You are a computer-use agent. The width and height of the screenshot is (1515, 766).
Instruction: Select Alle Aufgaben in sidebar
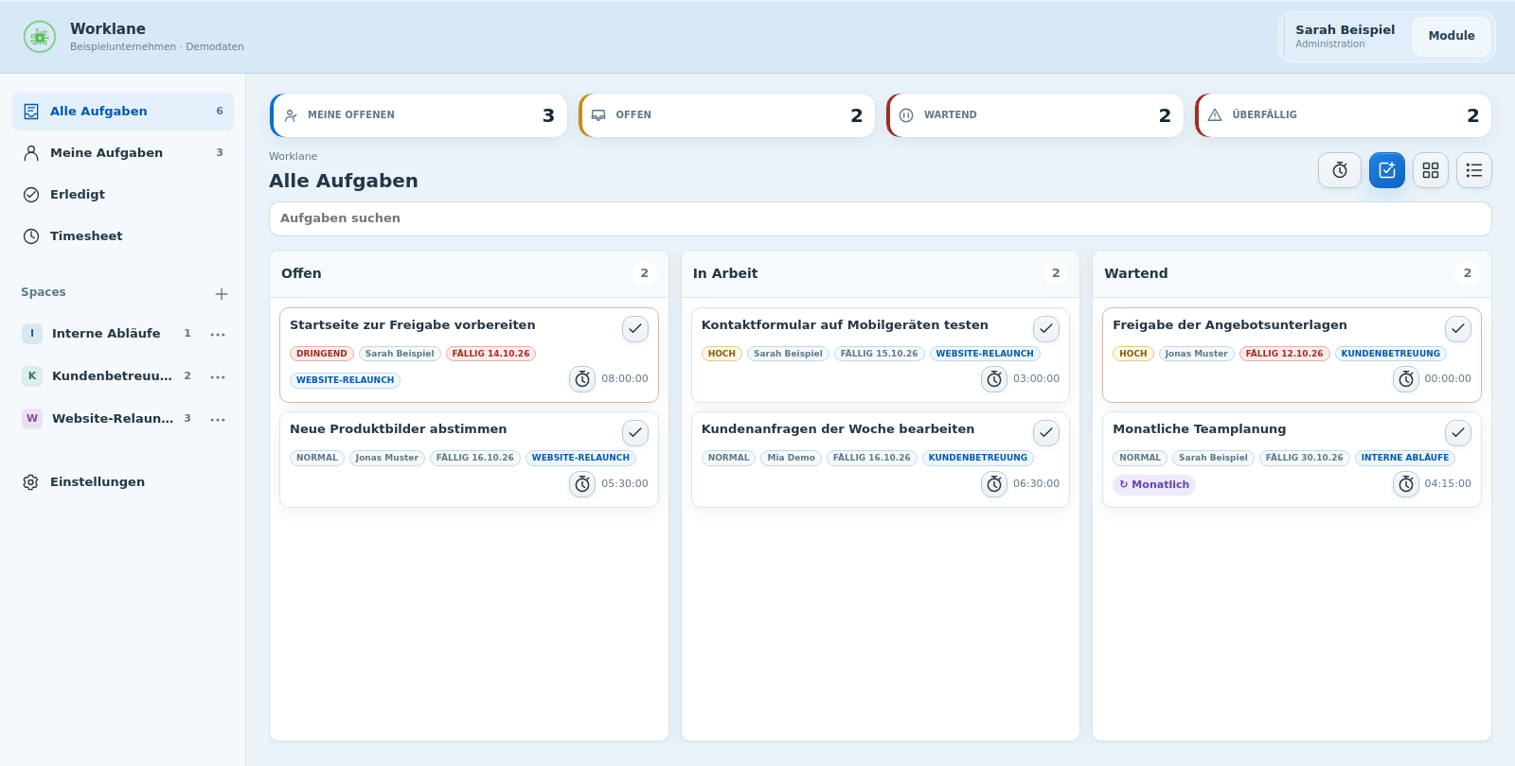123,112
